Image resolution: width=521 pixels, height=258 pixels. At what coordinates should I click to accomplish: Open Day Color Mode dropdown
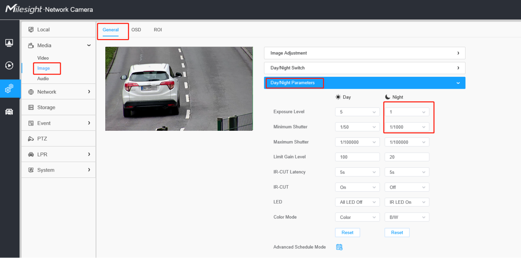tap(357, 217)
